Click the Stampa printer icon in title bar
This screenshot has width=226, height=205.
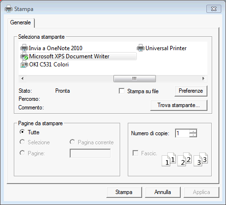[9, 9]
